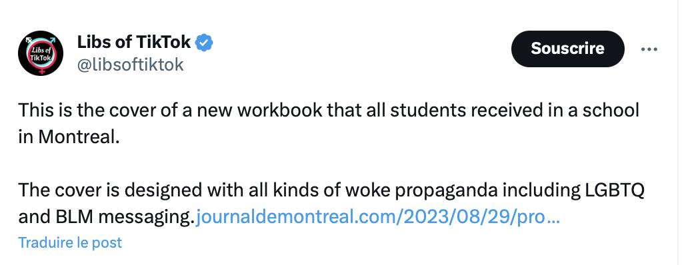688x265 pixels.
Task: Expand post actions with the ellipsis icon
Action: tap(649, 49)
